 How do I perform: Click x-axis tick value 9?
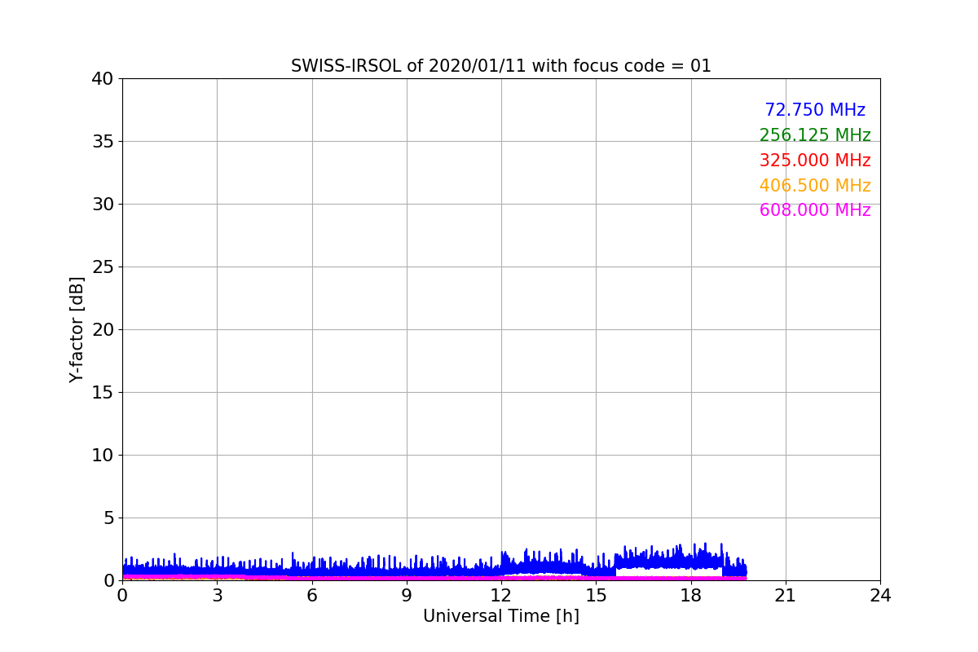click(407, 596)
